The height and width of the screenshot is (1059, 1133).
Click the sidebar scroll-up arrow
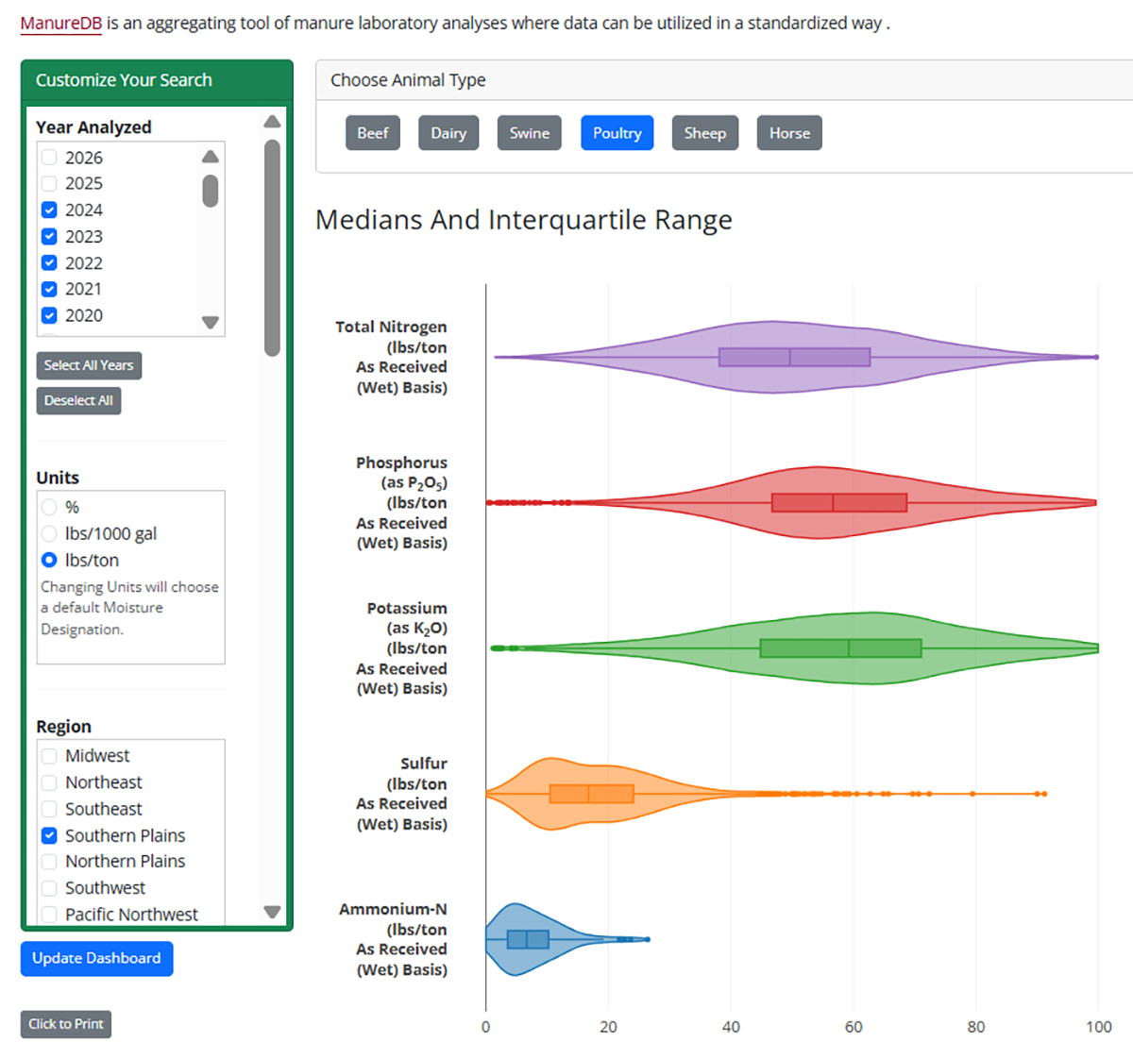click(x=272, y=122)
